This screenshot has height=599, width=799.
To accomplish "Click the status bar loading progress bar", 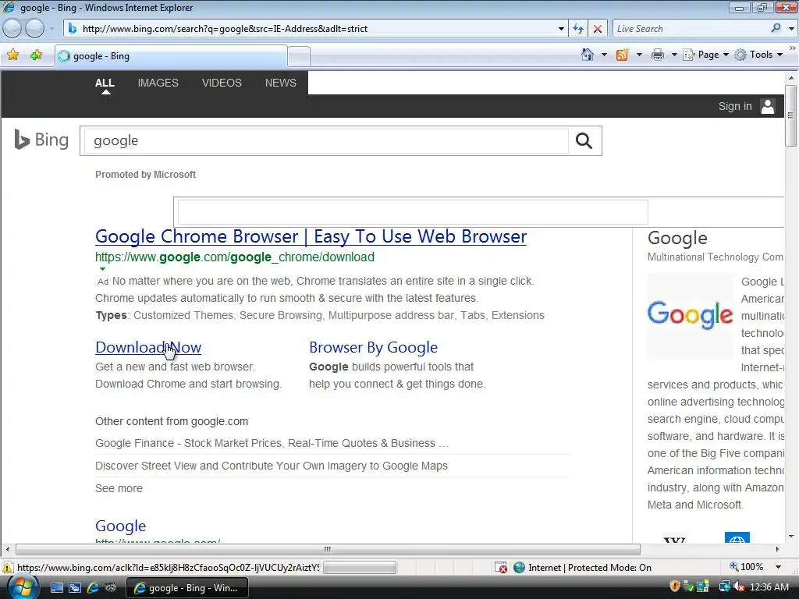I will (x=359, y=568).
